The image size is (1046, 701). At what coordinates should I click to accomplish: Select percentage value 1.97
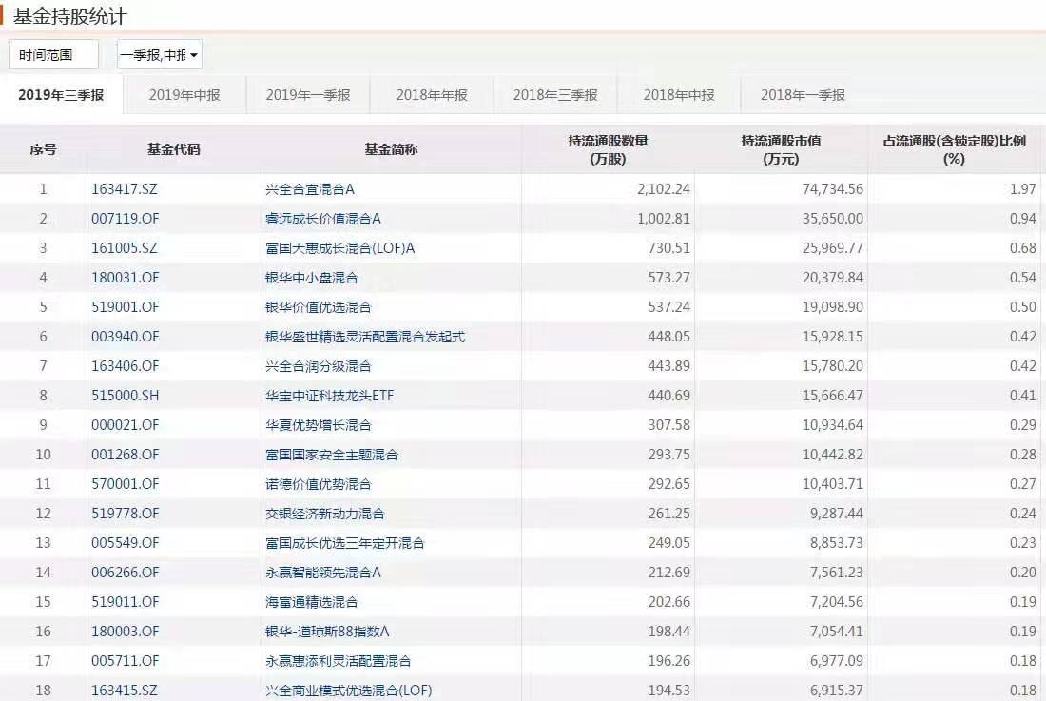(1023, 189)
